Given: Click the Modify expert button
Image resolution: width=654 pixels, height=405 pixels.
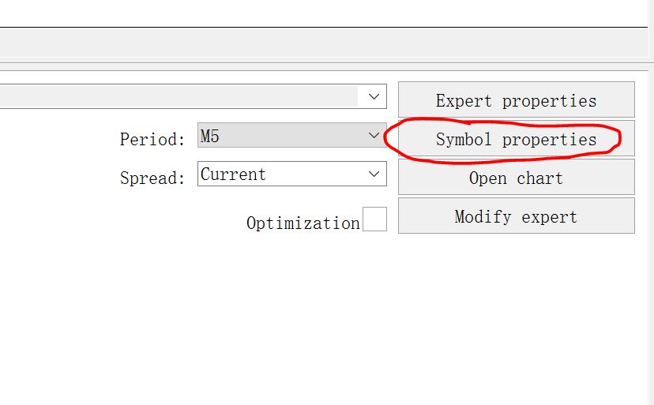Looking at the screenshot, I should click(517, 216).
